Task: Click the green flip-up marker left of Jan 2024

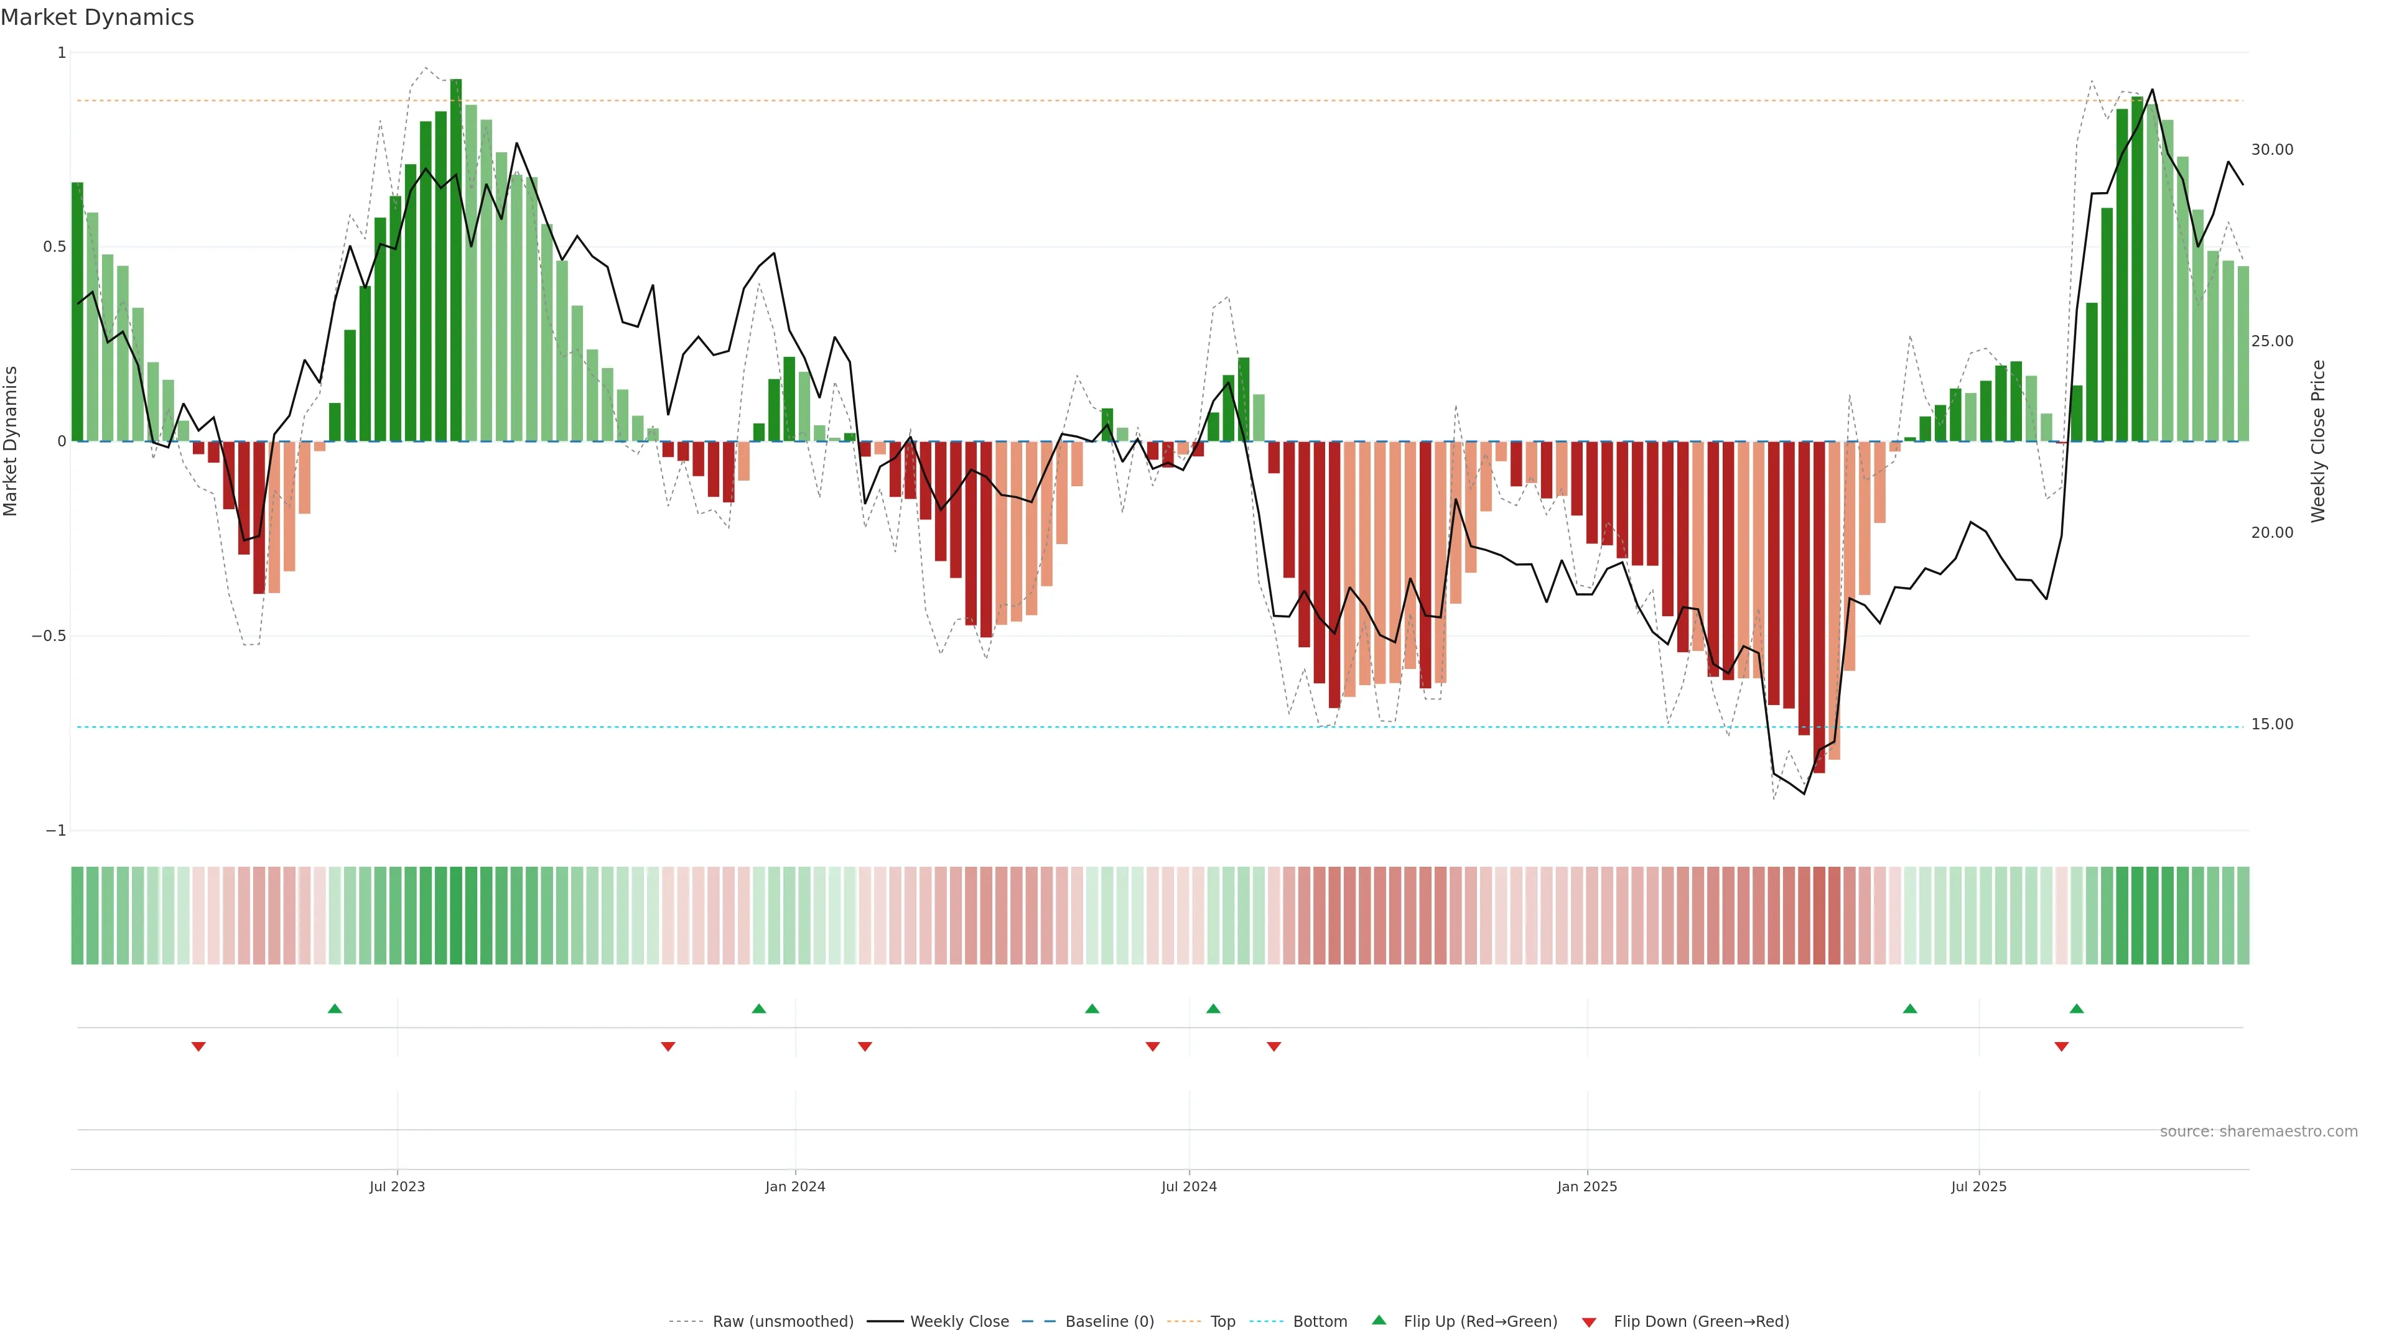Action: 758,1008
